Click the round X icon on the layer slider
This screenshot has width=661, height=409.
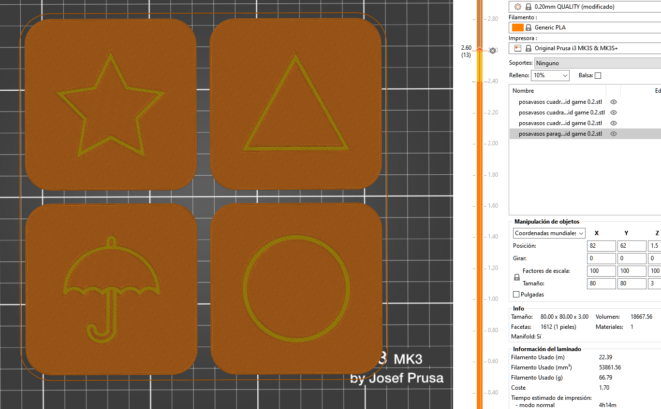(x=493, y=50)
